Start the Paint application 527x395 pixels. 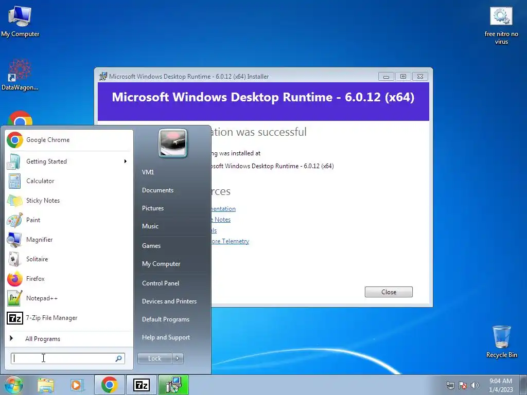[68, 220]
